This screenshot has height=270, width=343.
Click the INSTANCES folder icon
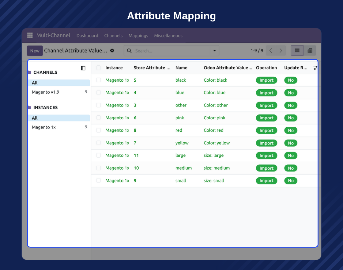click(29, 107)
